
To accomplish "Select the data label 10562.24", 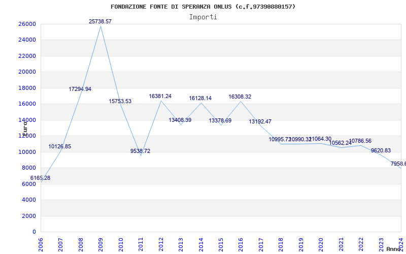I will click(x=340, y=143).
